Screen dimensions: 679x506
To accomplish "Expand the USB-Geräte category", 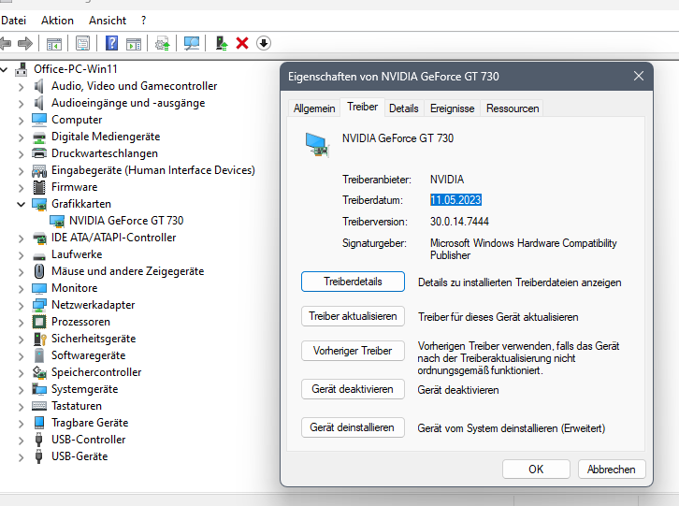I will (21, 457).
